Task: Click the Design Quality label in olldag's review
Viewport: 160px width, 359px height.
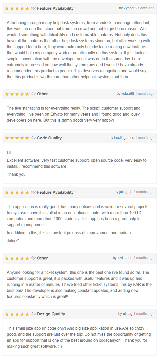Action: click(x=51, y=314)
